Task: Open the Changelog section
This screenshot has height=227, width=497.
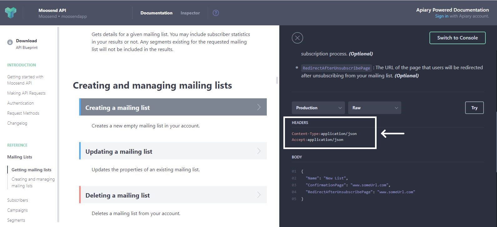Action: (x=17, y=123)
